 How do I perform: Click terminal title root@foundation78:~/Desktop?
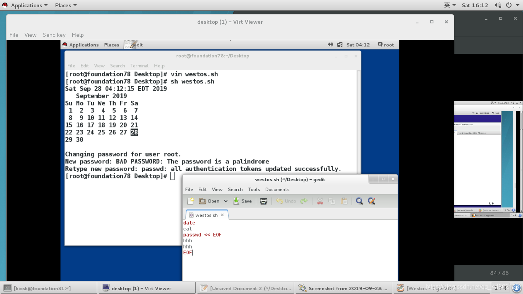point(212,56)
